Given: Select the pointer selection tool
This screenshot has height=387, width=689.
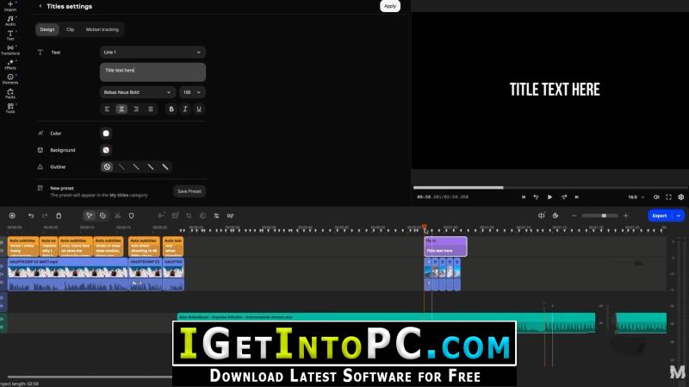Looking at the screenshot, I should 90,215.
